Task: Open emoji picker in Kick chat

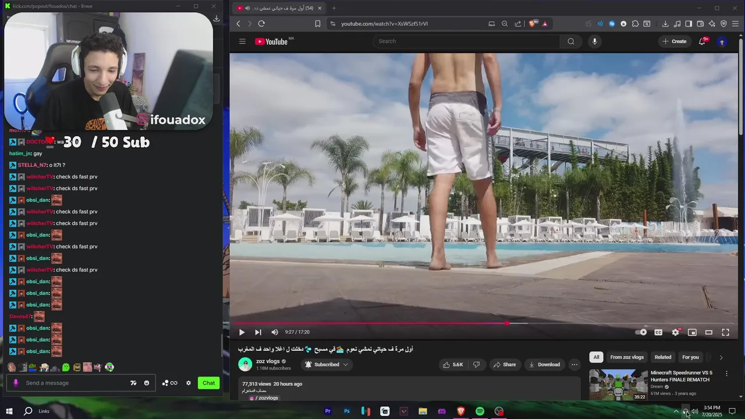Action: coord(147,383)
